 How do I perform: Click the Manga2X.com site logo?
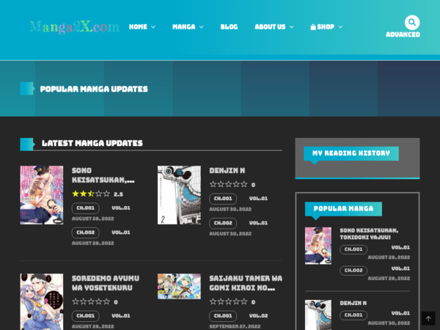coord(75,27)
